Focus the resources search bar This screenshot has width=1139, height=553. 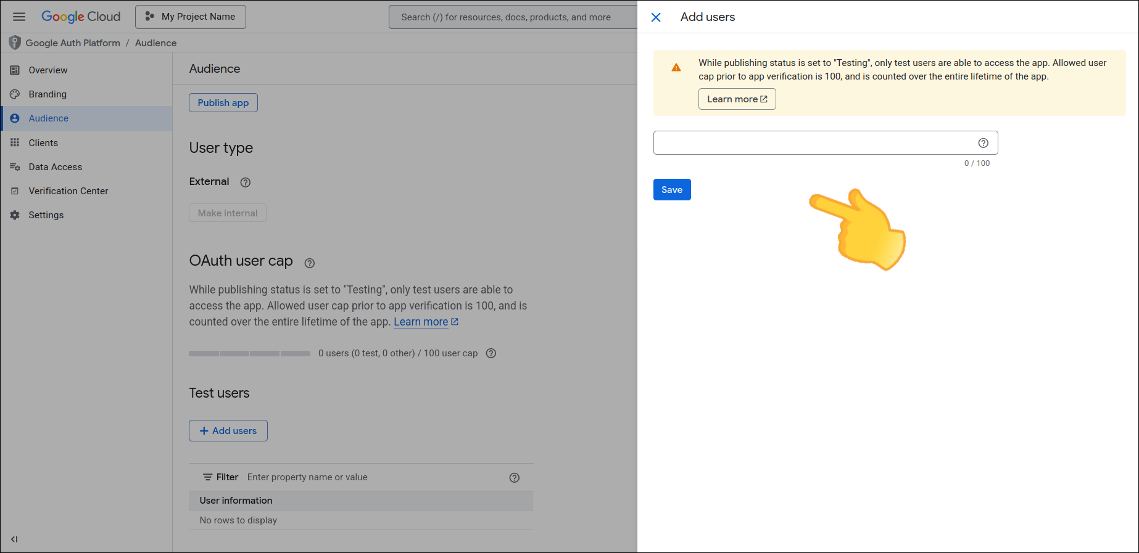click(x=513, y=17)
